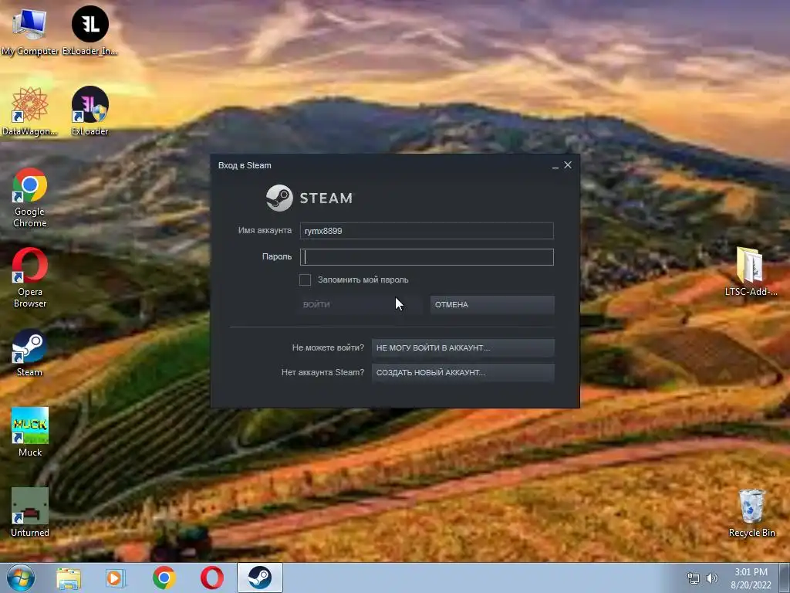Select Google Chrome desktop shortcut
This screenshot has width=790, height=593.
pos(30,198)
